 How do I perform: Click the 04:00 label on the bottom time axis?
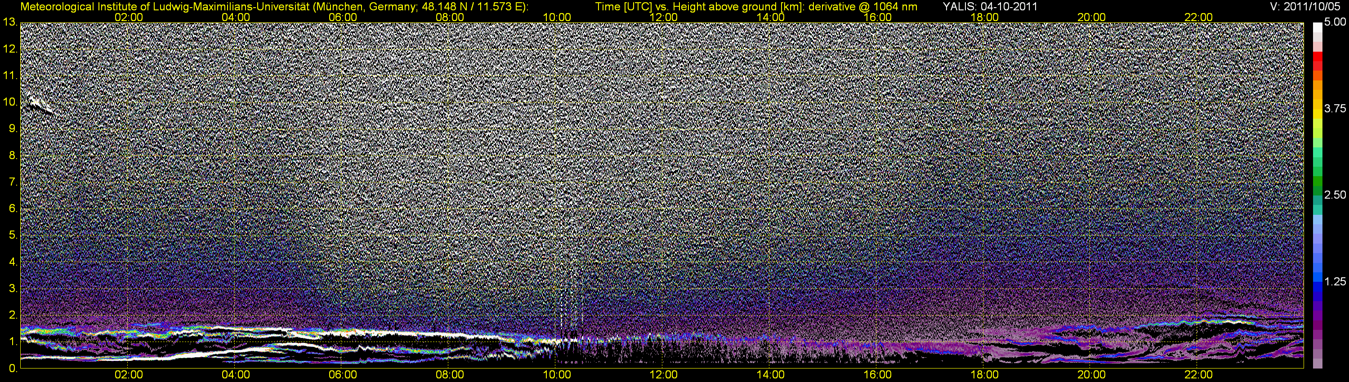pos(236,375)
